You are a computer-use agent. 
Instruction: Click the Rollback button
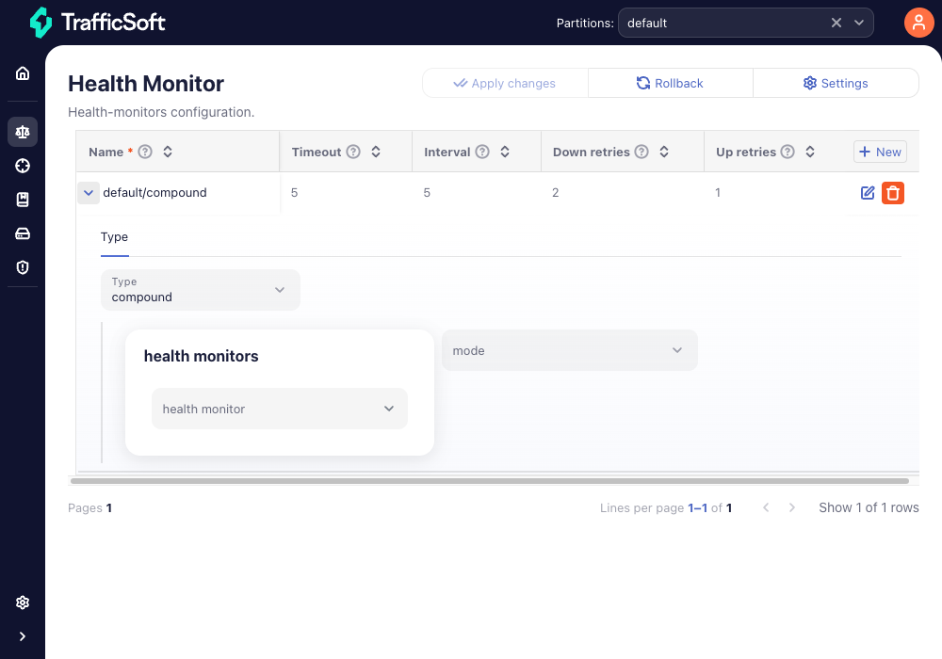(670, 83)
